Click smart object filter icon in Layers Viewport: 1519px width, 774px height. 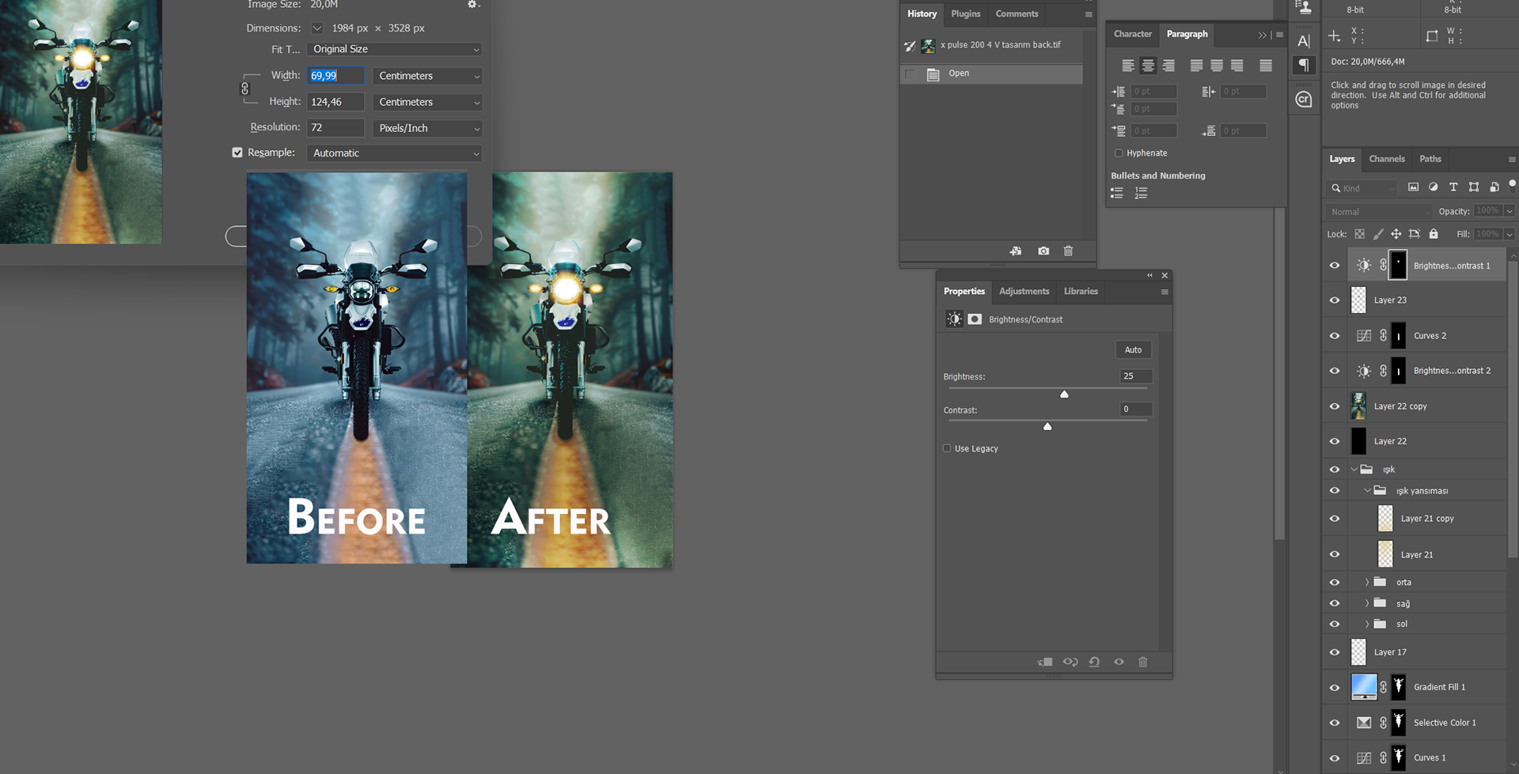click(x=1494, y=187)
